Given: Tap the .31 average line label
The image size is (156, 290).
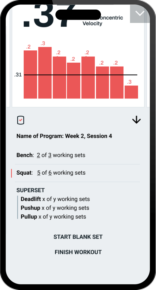Looking at the screenshot, I should pos(18,75).
